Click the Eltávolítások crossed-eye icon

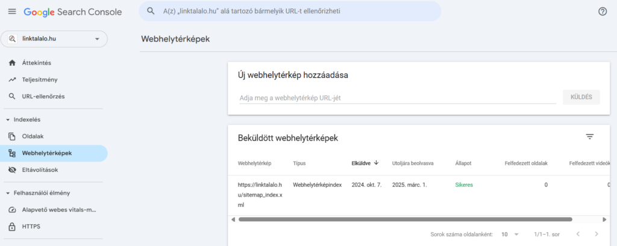[12, 170]
